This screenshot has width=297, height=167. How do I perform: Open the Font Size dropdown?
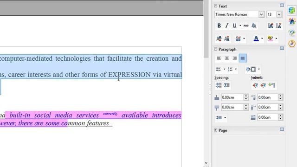279,14
